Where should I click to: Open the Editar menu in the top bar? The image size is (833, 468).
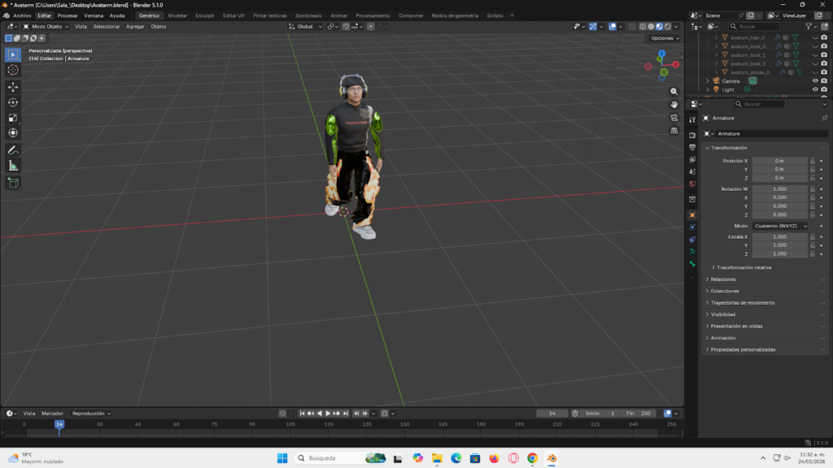[45, 15]
